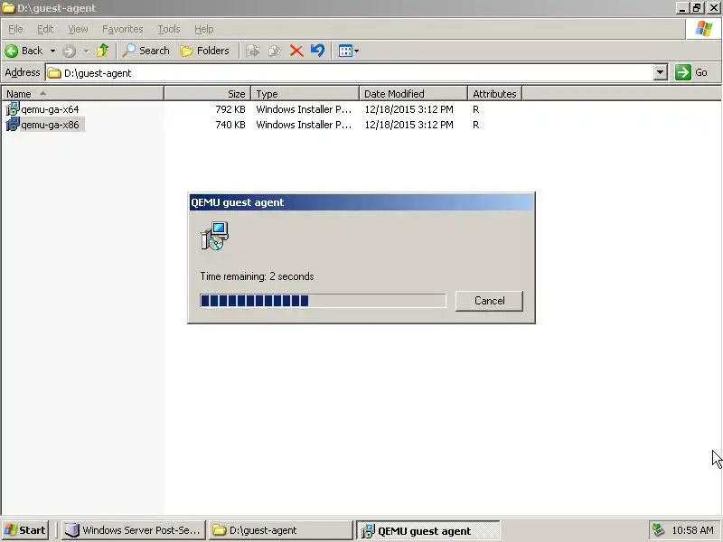Switch to the D:\guest-agent taskbar item
Image resolution: width=723 pixels, height=542 pixels.
pos(280,530)
